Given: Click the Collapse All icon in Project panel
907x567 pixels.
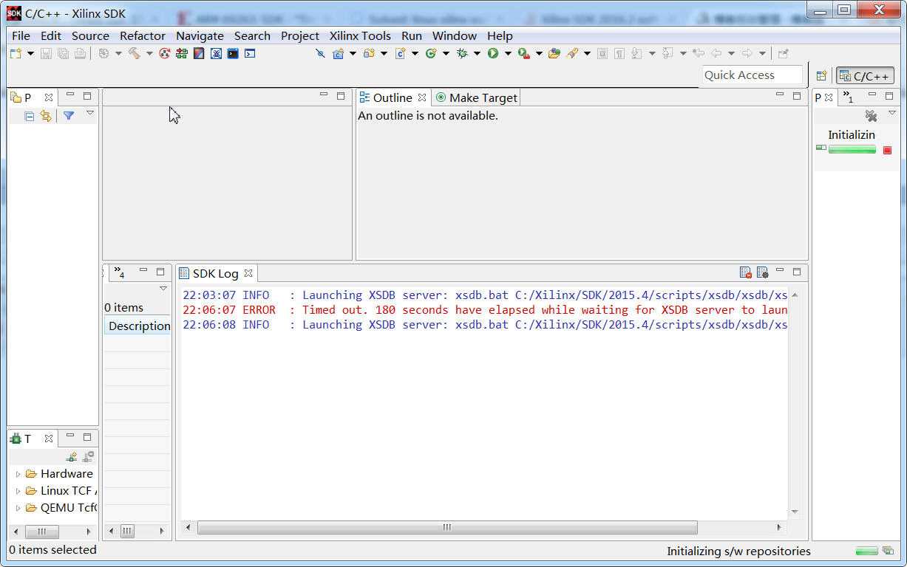Looking at the screenshot, I should click(30, 116).
